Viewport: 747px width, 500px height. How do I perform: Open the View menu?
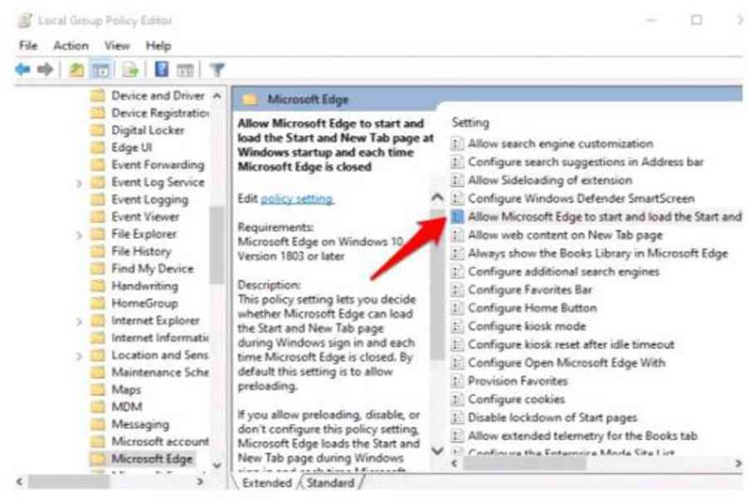coord(117,46)
